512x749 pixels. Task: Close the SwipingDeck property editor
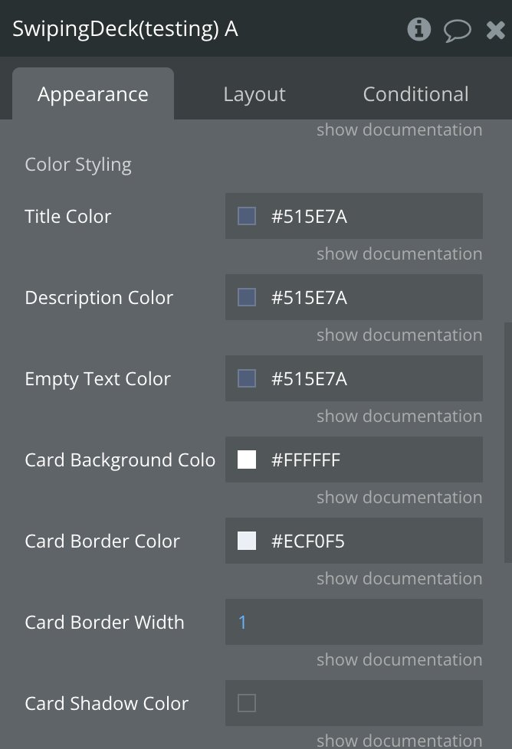coord(495,30)
